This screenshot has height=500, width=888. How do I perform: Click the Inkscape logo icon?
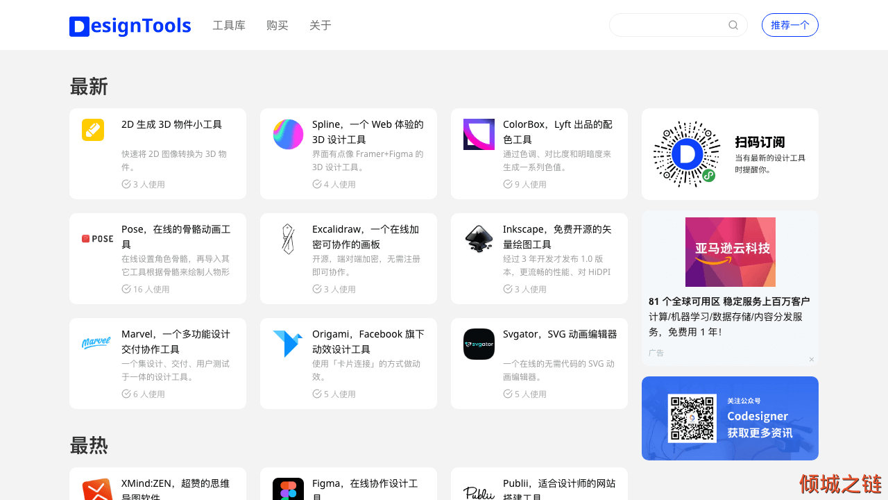pyautogui.click(x=479, y=239)
